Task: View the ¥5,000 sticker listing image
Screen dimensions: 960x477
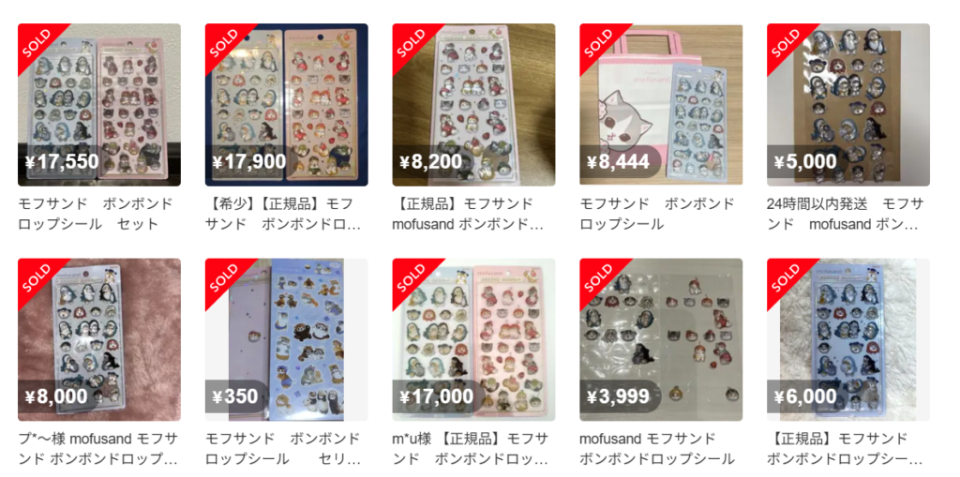Action: pyautogui.click(x=848, y=105)
